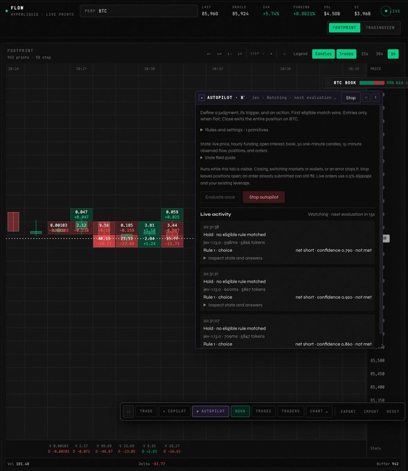This screenshot has height=471, width=408.
Task: Click the Stats label at bottom right
Action: click(x=375, y=448)
